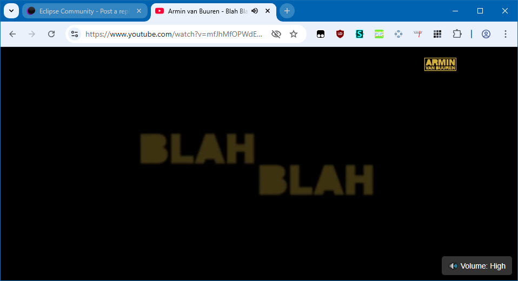The width and height of the screenshot is (518, 281).
Task: Go back to the previous page
Action: pyautogui.click(x=12, y=34)
